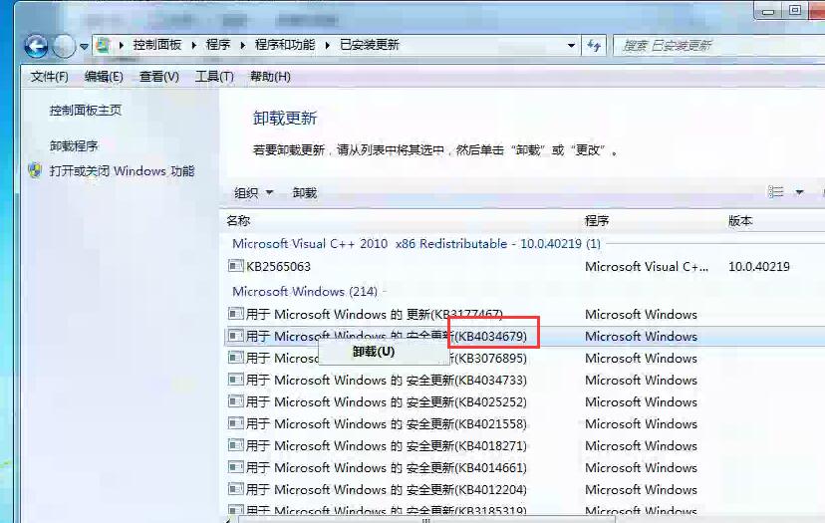This screenshot has width=825, height=523.
Task: Sort by the 程序 column header
Action: 597,221
